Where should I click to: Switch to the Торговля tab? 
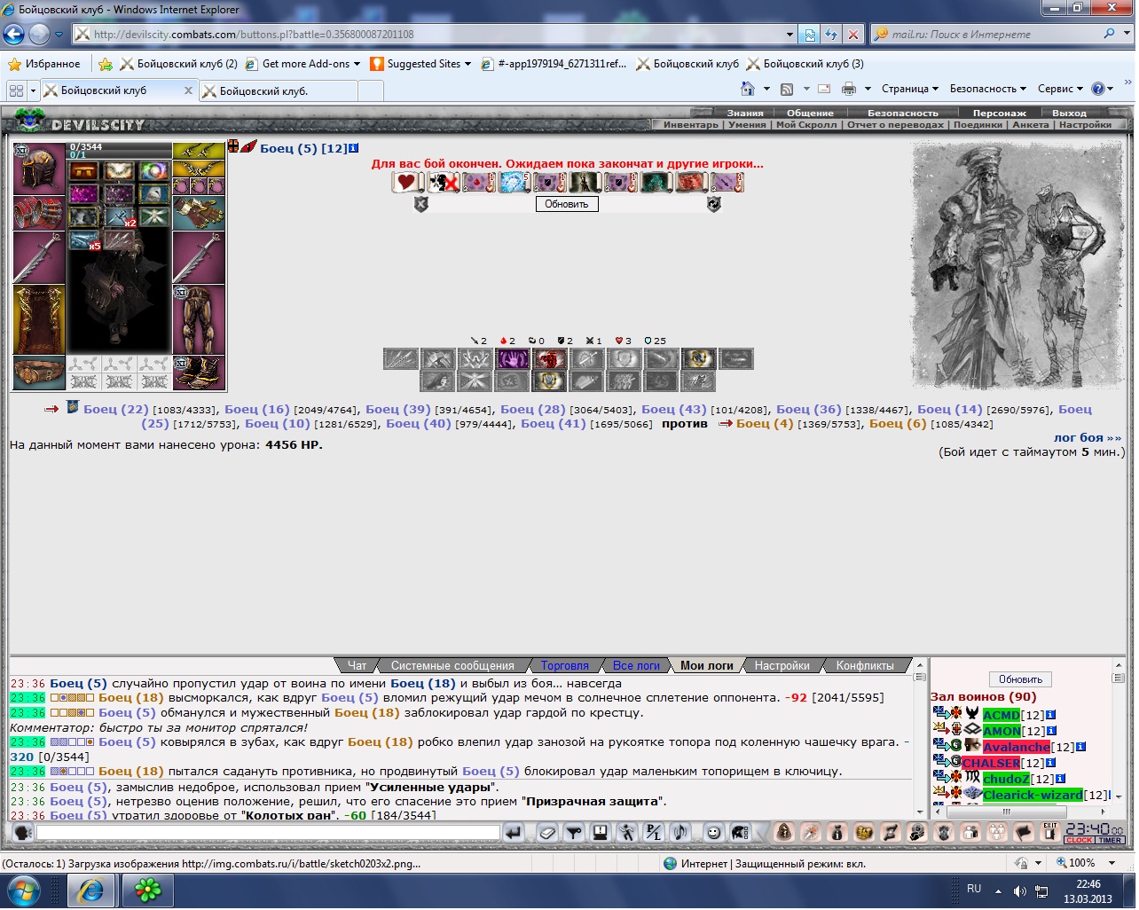pyautogui.click(x=565, y=666)
